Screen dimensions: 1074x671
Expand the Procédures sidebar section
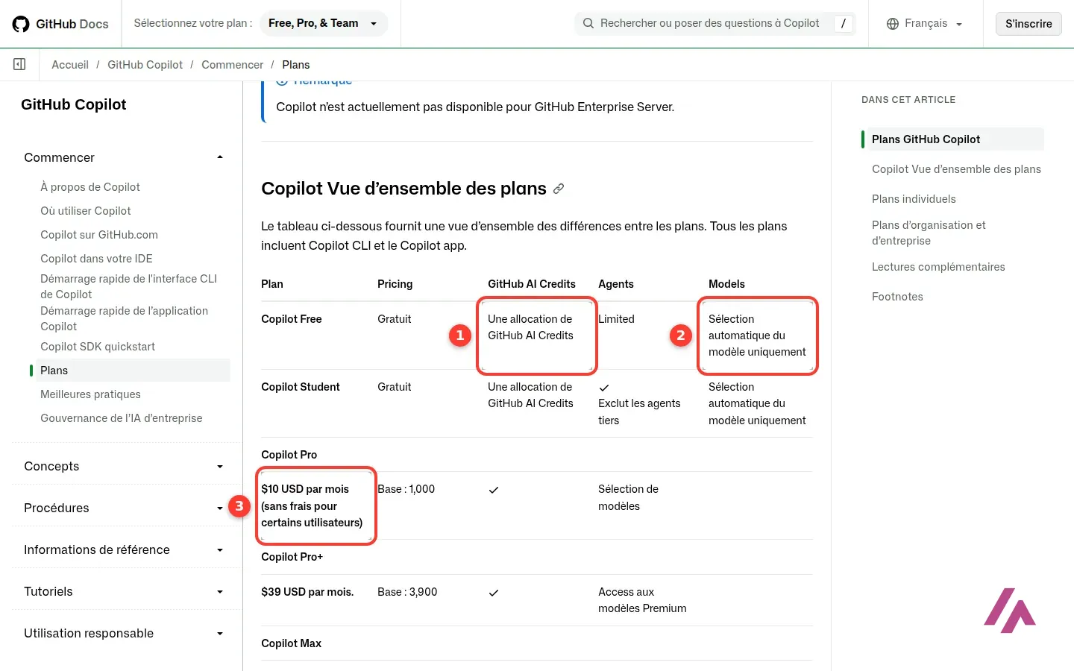point(124,508)
